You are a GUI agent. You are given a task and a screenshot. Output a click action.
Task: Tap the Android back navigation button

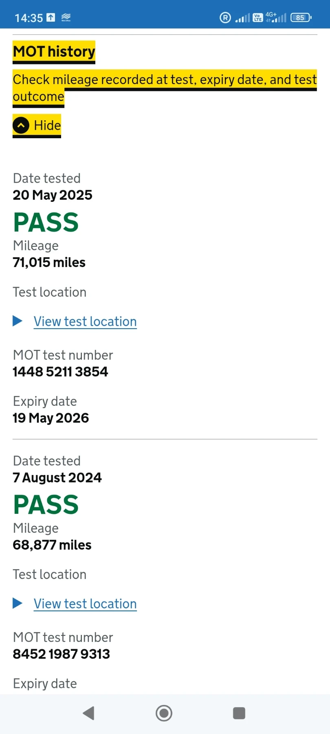click(89, 713)
